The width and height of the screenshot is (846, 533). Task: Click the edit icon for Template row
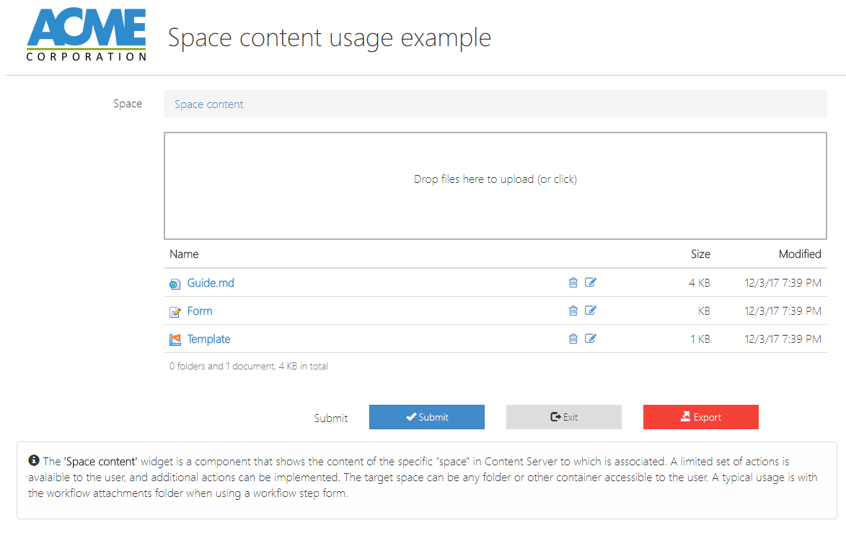[x=591, y=339]
